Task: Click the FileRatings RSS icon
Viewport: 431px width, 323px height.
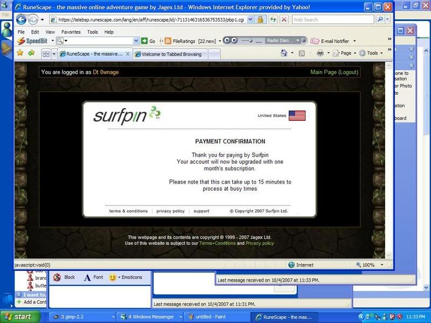Action: [x=168, y=41]
